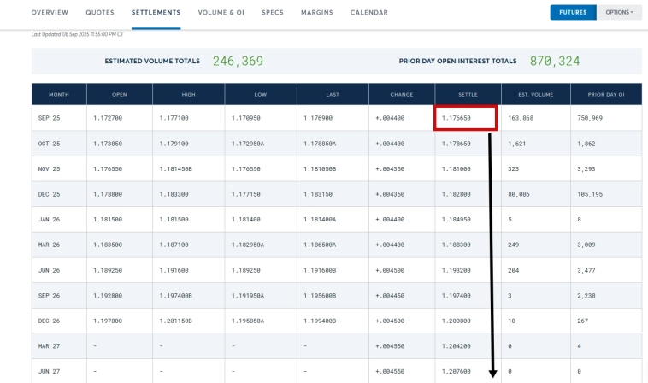648x383 pixels.
Task: Click the DEC 25 month row label
Action: click(x=49, y=194)
